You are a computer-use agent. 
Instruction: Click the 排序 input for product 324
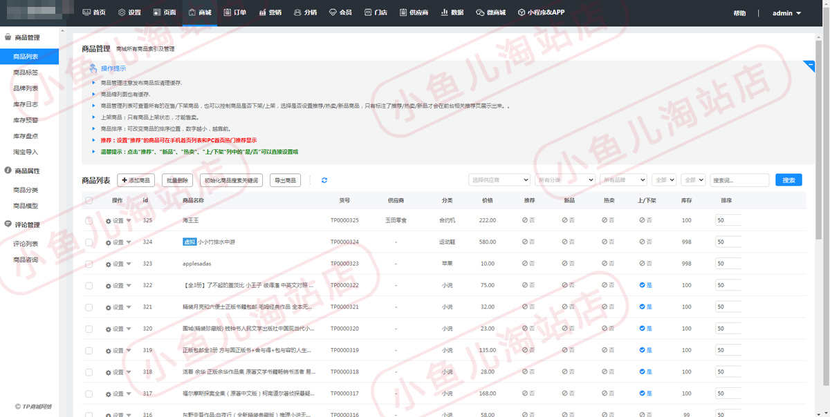[x=728, y=242]
